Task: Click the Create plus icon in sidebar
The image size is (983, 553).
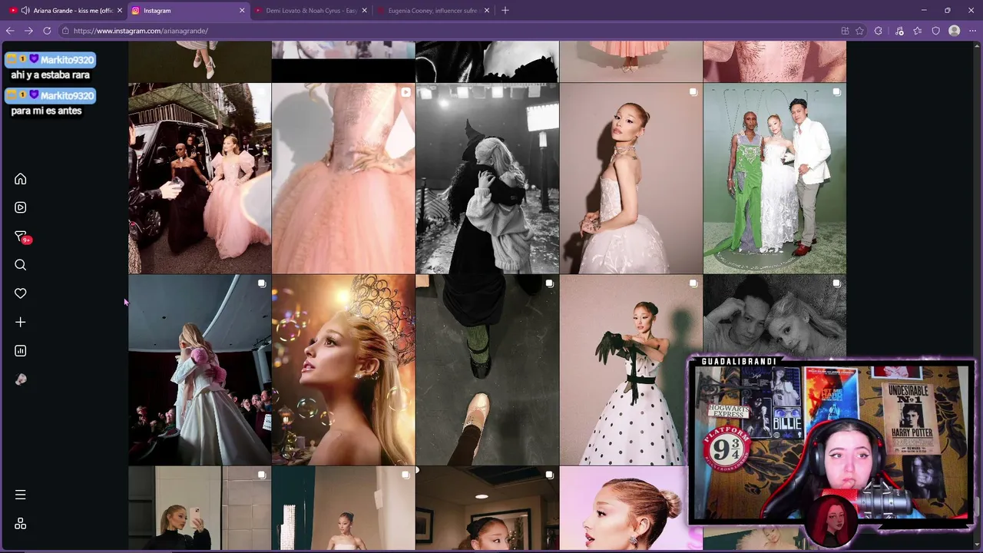Action: click(21, 323)
